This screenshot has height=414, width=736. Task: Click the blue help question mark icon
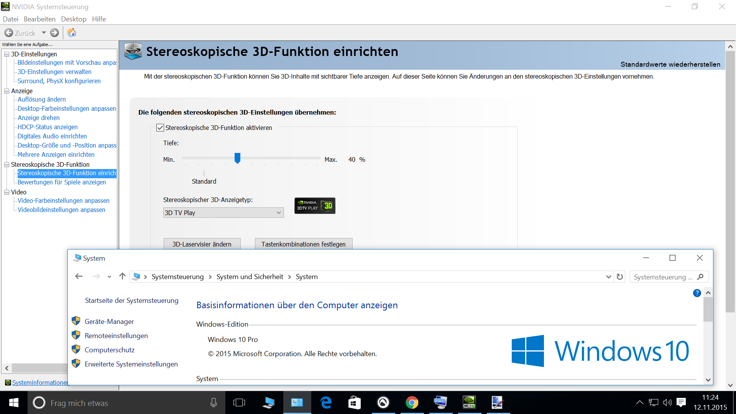[697, 293]
